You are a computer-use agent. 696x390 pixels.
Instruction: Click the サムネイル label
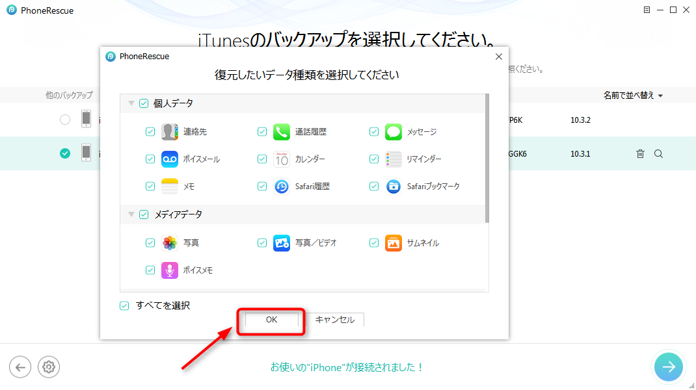coord(423,242)
